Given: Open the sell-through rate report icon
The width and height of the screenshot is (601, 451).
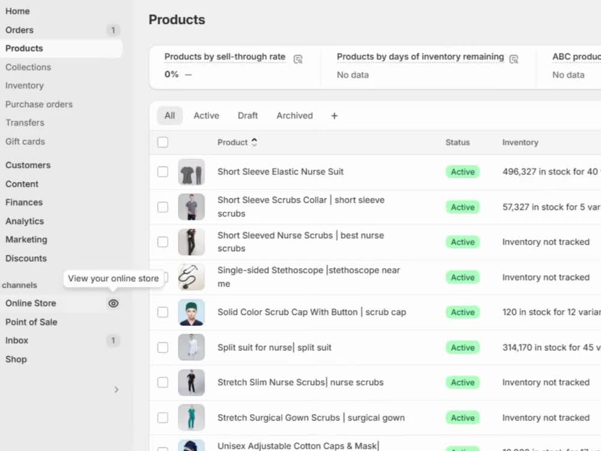Looking at the screenshot, I should 298,59.
